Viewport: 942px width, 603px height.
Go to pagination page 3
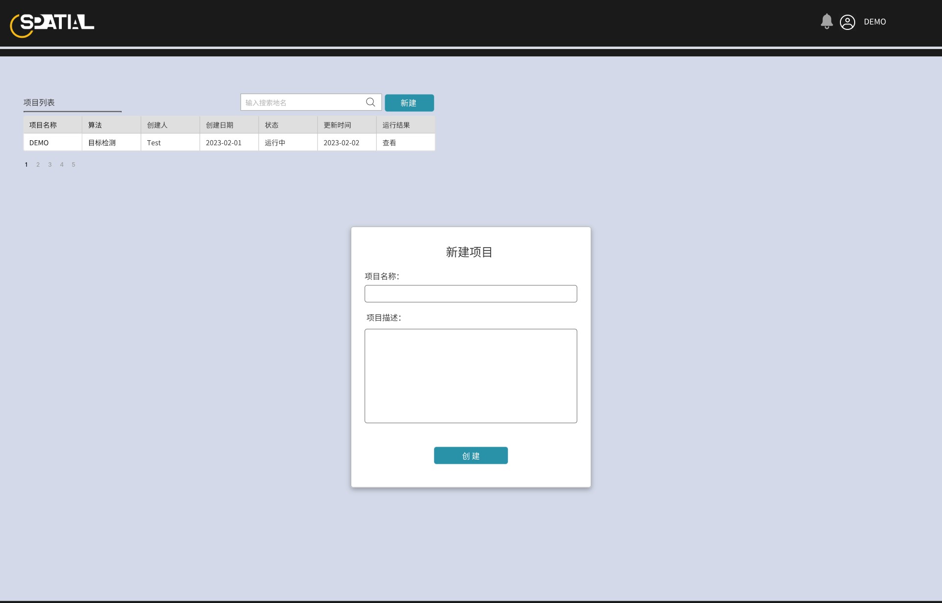click(x=50, y=165)
